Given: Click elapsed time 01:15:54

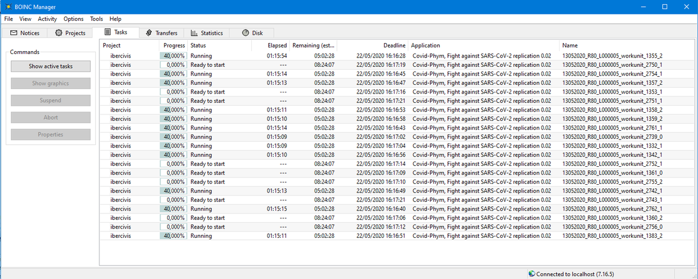Looking at the screenshot, I should click(277, 56).
